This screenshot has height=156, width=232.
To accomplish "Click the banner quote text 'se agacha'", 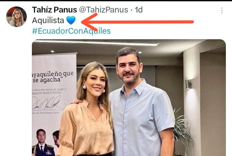I will pyautogui.click(x=47, y=80).
